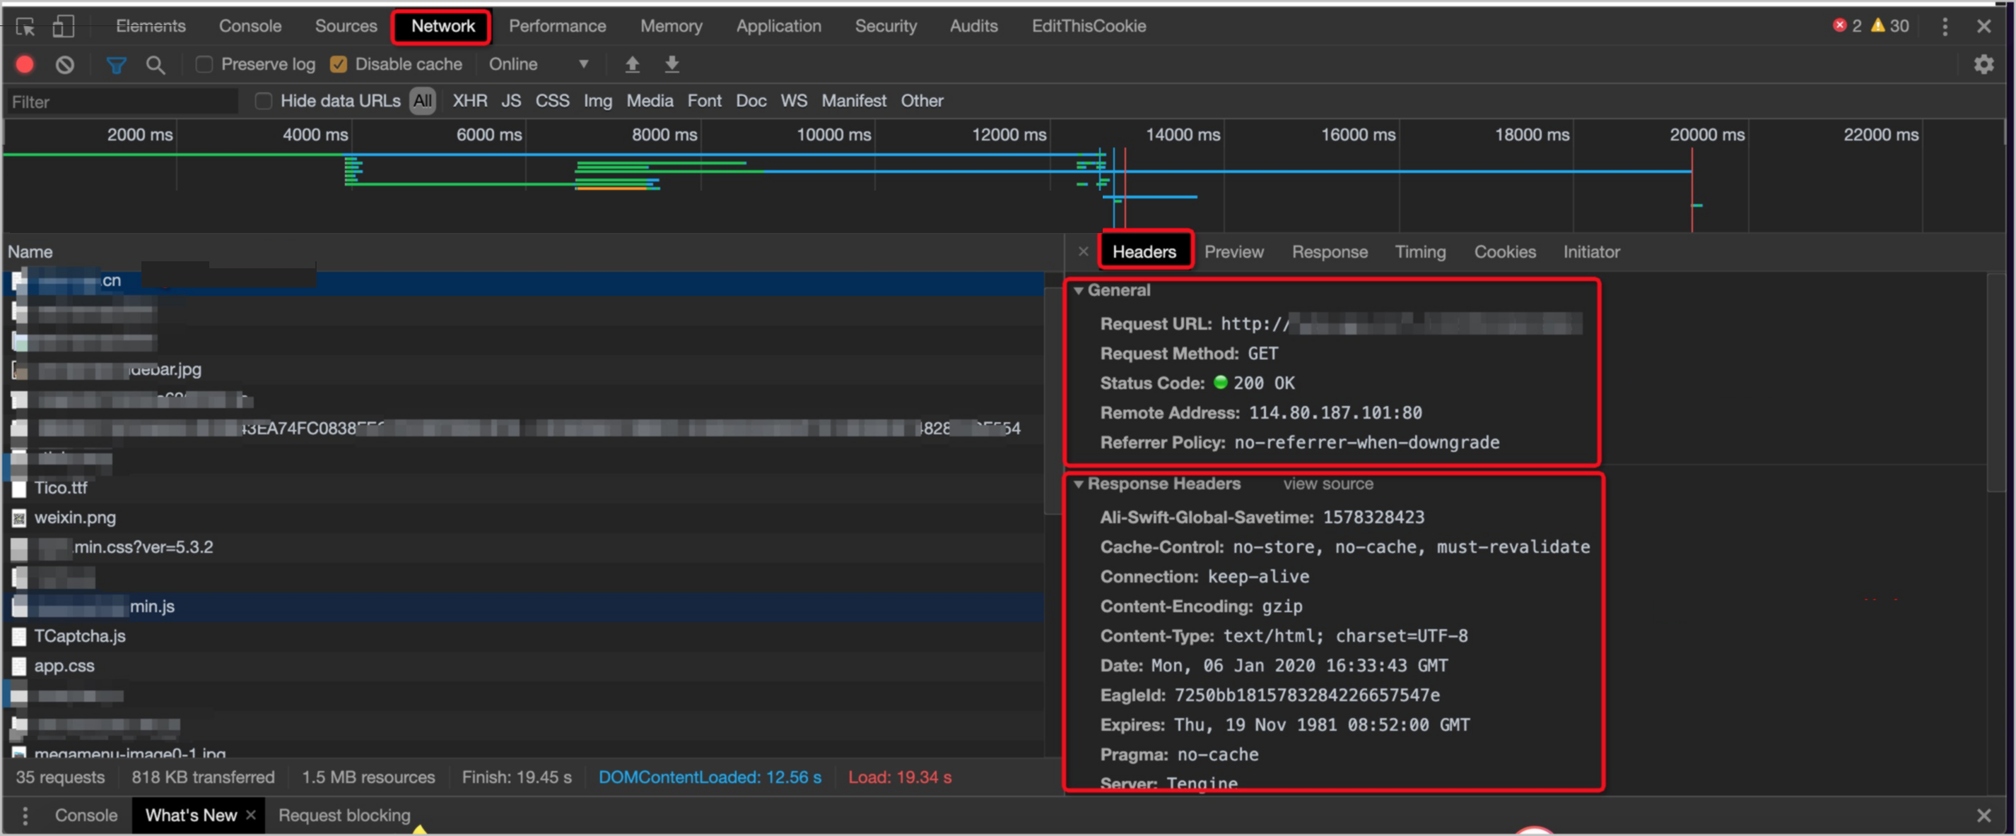
Task: Clear the network log with the clear icon
Action: [x=65, y=64]
